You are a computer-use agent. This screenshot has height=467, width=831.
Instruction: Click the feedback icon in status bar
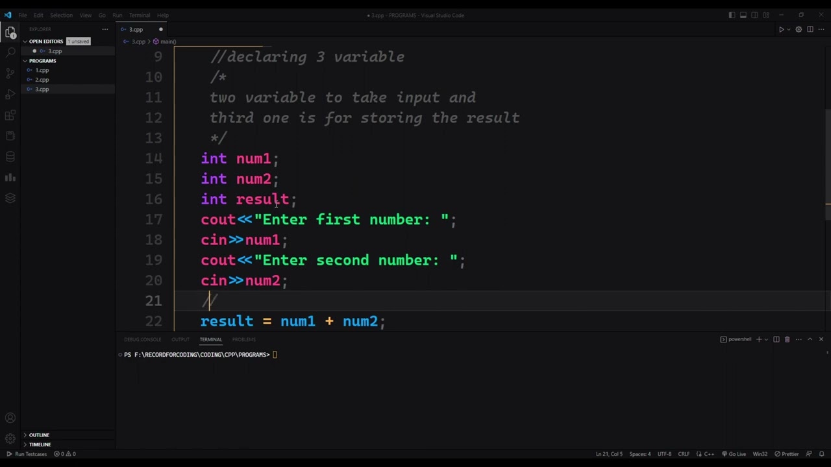pyautogui.click(x=810, y=454)
